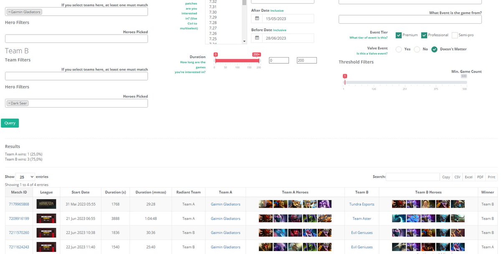Sort table by Start Date column
The width and height of the screenshot is (501, 254).
click(x=81, y=192)
